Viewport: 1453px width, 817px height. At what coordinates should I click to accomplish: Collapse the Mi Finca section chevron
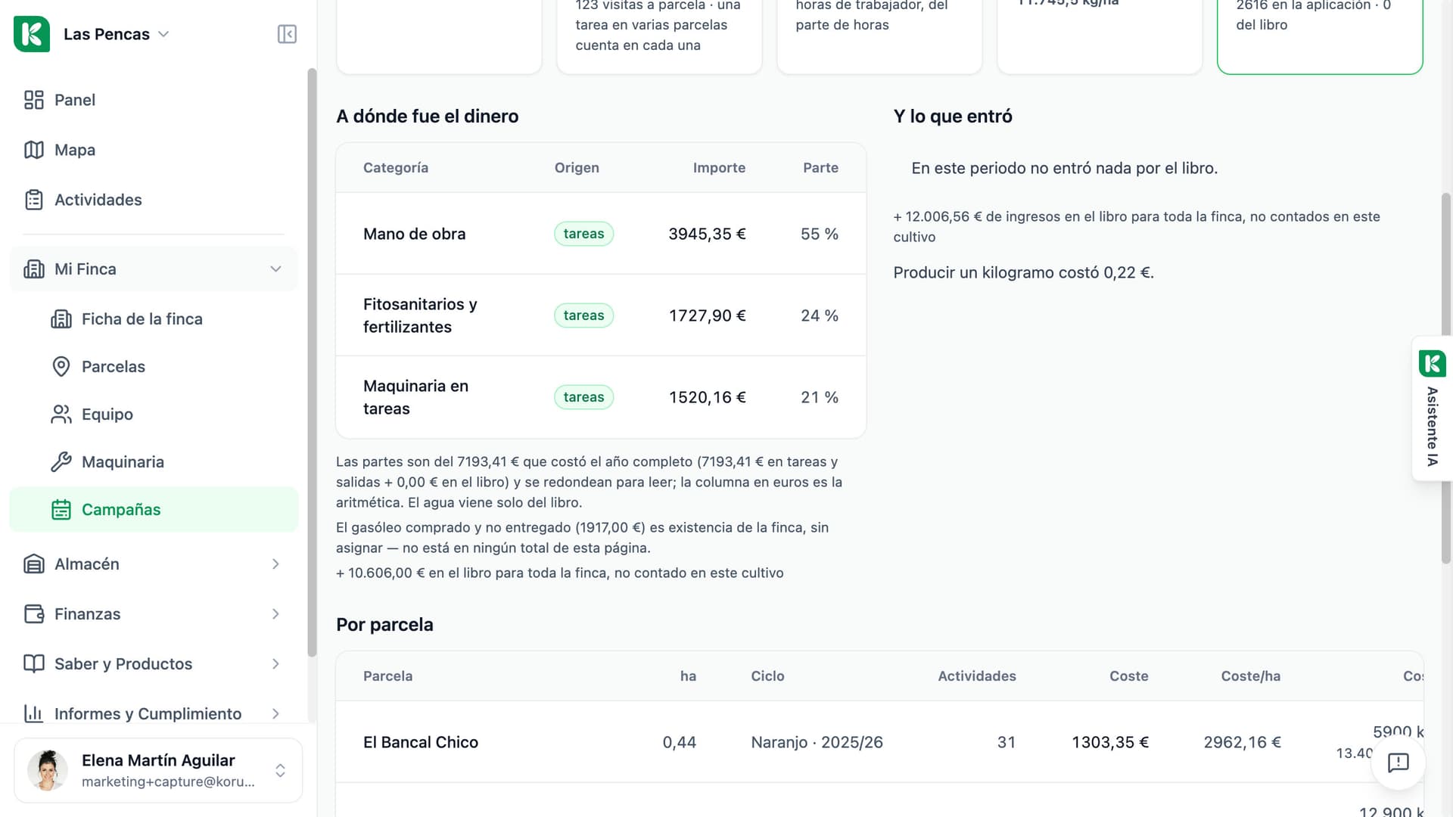(x=275, y=269)
